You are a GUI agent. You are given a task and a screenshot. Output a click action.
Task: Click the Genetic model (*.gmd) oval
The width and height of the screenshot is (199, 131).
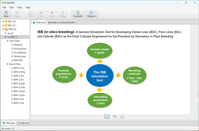[99, 51]
